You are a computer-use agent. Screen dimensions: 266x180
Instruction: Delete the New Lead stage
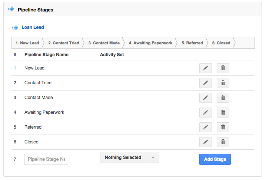coord(223,68)
